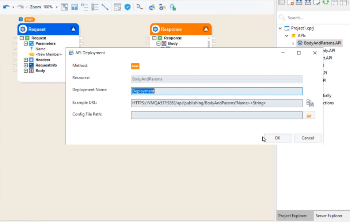Click the green checkmark deploy toolbar icon
Viewport: 350px width, 222px height.
[x=173, y=7]
